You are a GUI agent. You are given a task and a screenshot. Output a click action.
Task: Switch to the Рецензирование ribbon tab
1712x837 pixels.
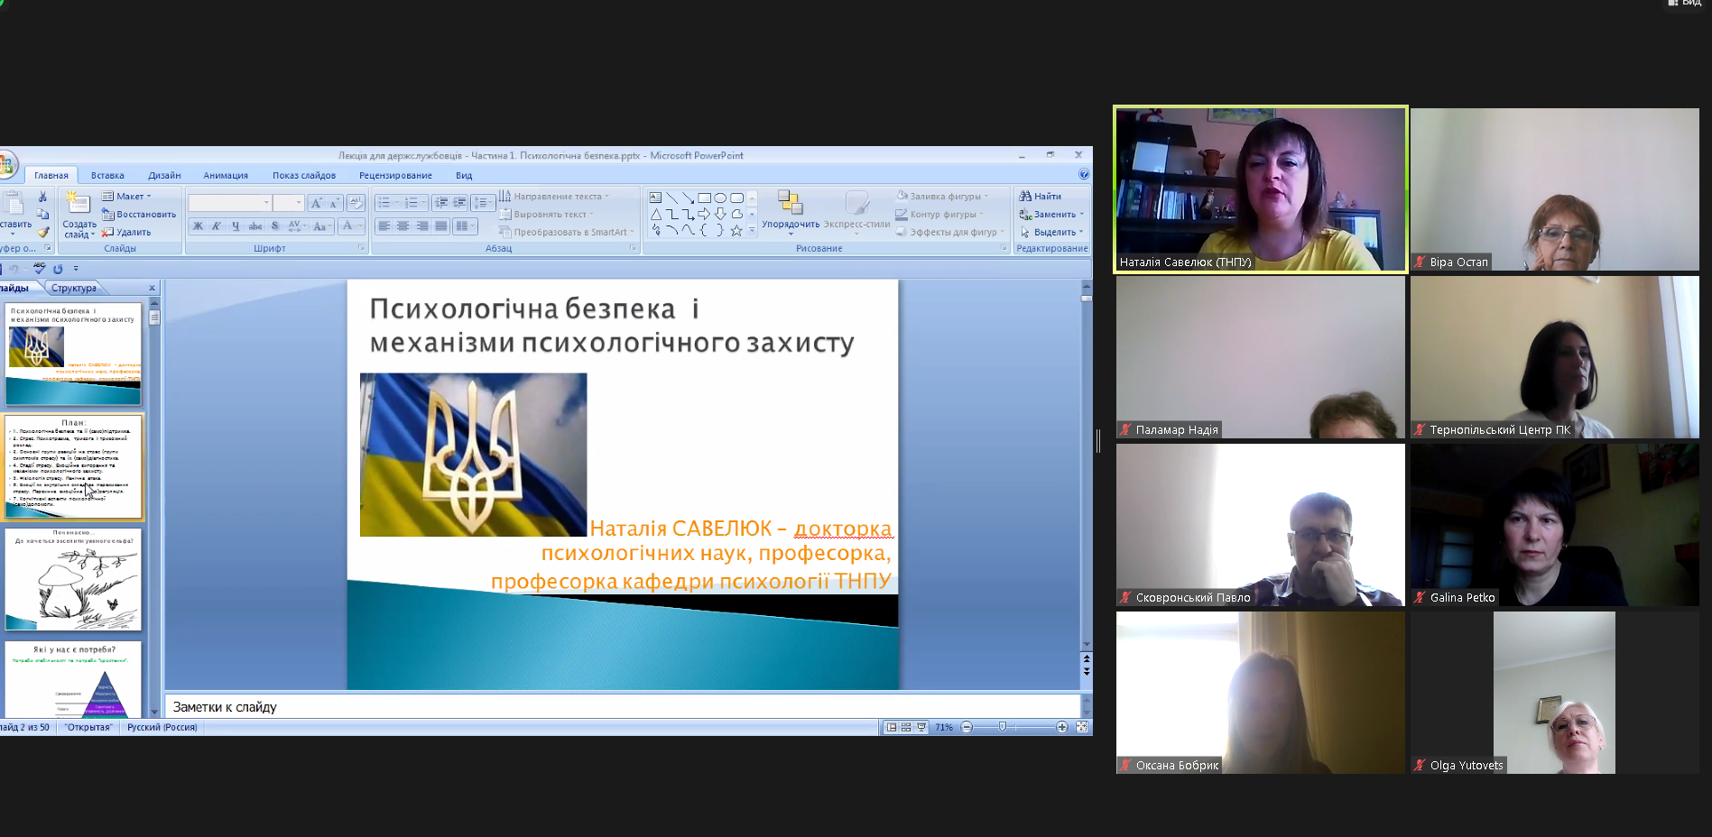point(395,175)
